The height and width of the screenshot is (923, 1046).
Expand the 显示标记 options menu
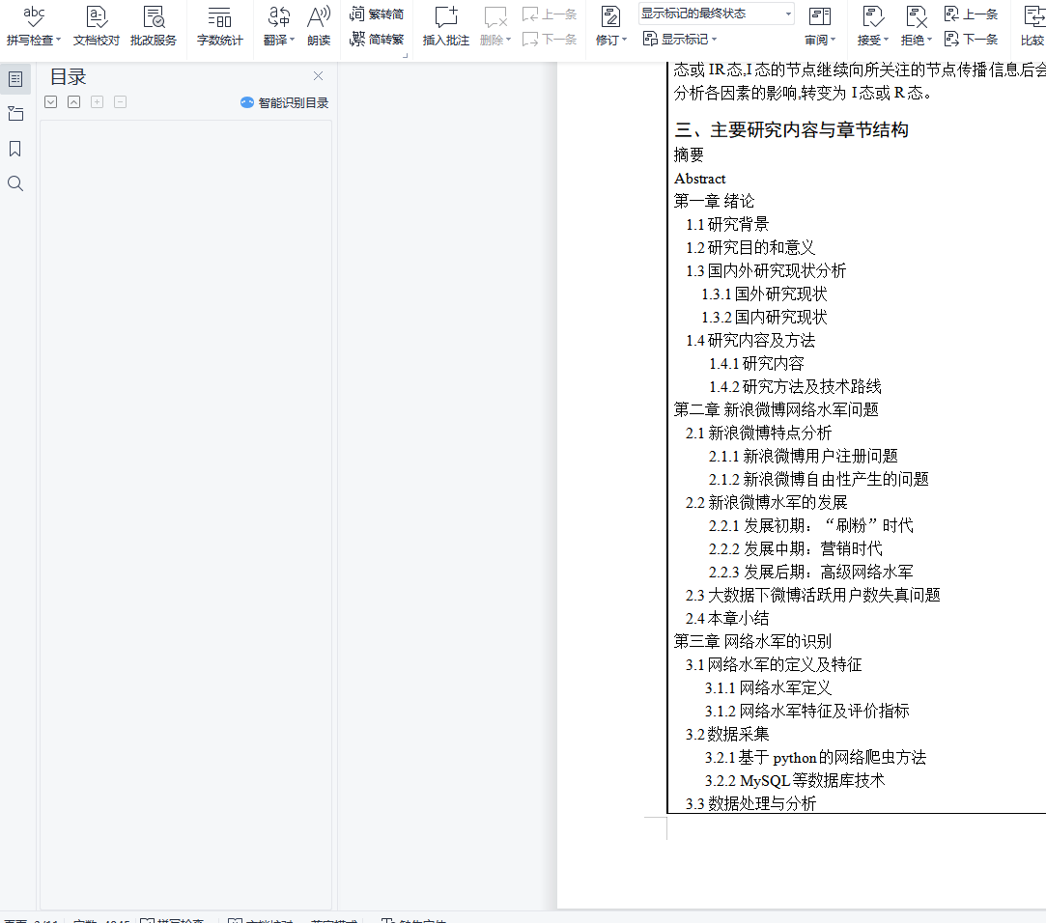[x=680, y=40]
